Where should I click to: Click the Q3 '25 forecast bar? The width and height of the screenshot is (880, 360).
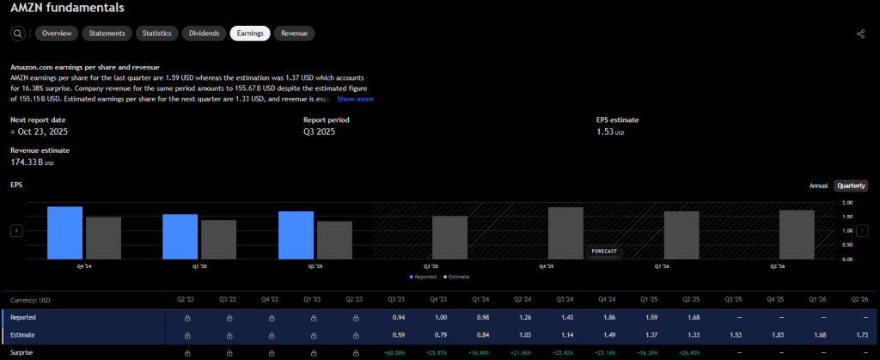[x=450, y=237]
